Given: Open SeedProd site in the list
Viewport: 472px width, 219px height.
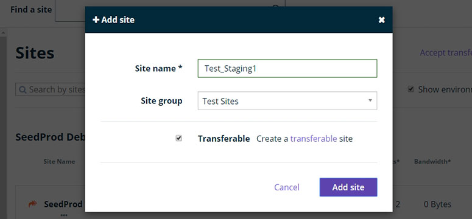Looking at the screenshot, I should pyautogui.click(x=63, y=204).
